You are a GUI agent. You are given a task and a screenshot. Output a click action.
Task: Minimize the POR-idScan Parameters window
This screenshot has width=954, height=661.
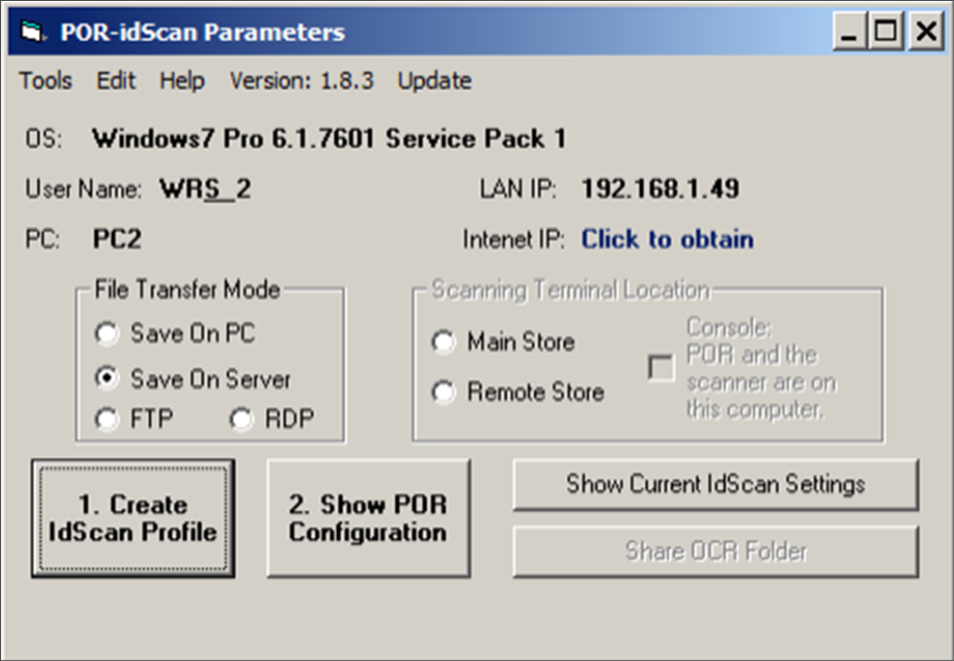tap(850, 33)
